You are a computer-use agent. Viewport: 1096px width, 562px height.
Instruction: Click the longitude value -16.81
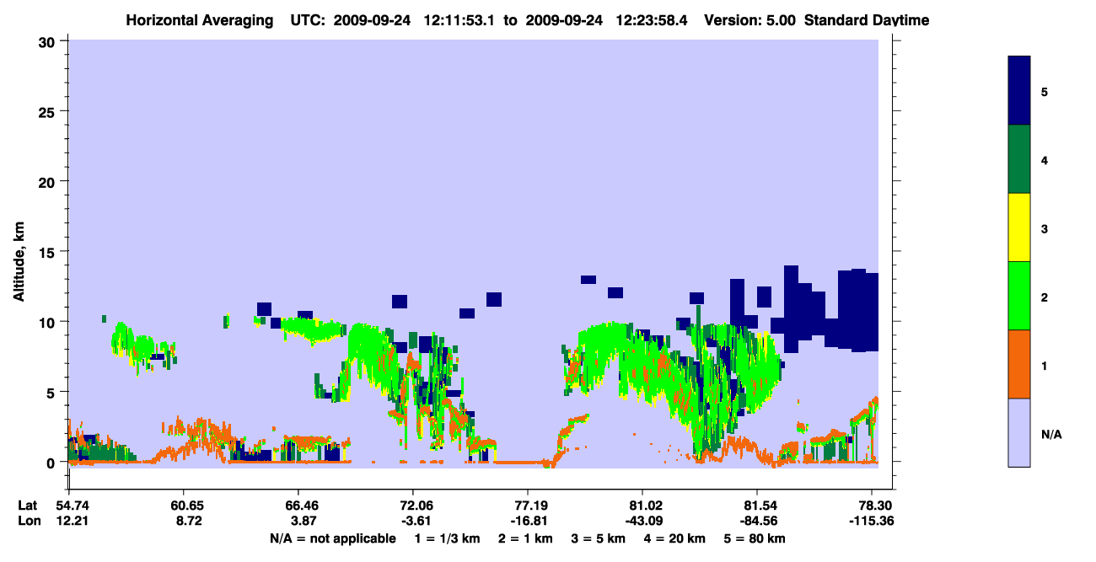pyautogui.click(x=528, y=521)
